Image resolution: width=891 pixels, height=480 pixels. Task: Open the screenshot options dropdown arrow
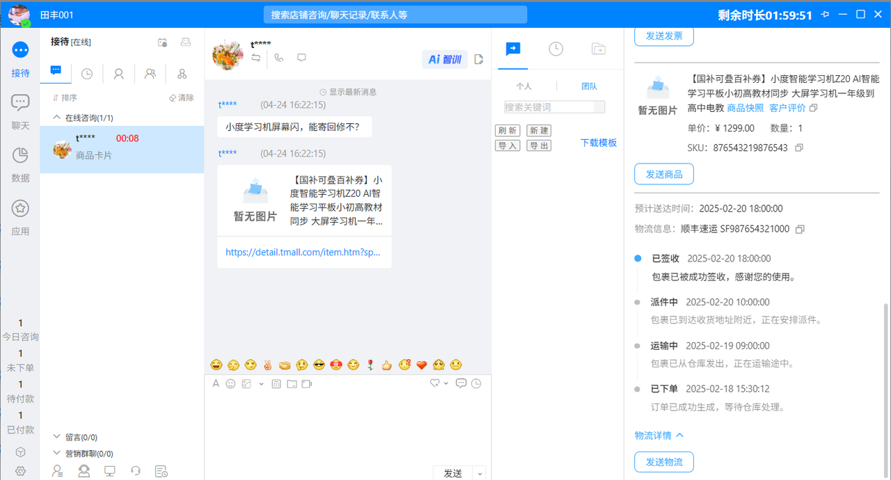tap(261, 384)
